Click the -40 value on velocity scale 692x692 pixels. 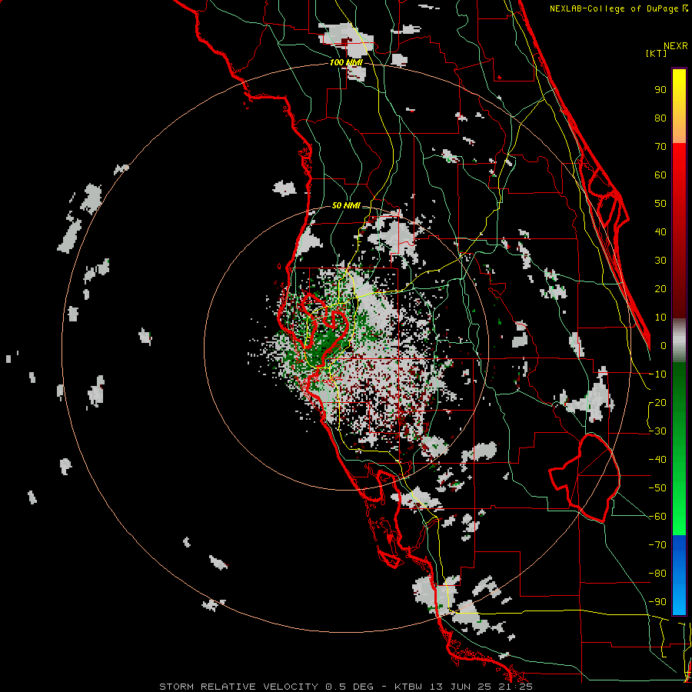[657, 460]
